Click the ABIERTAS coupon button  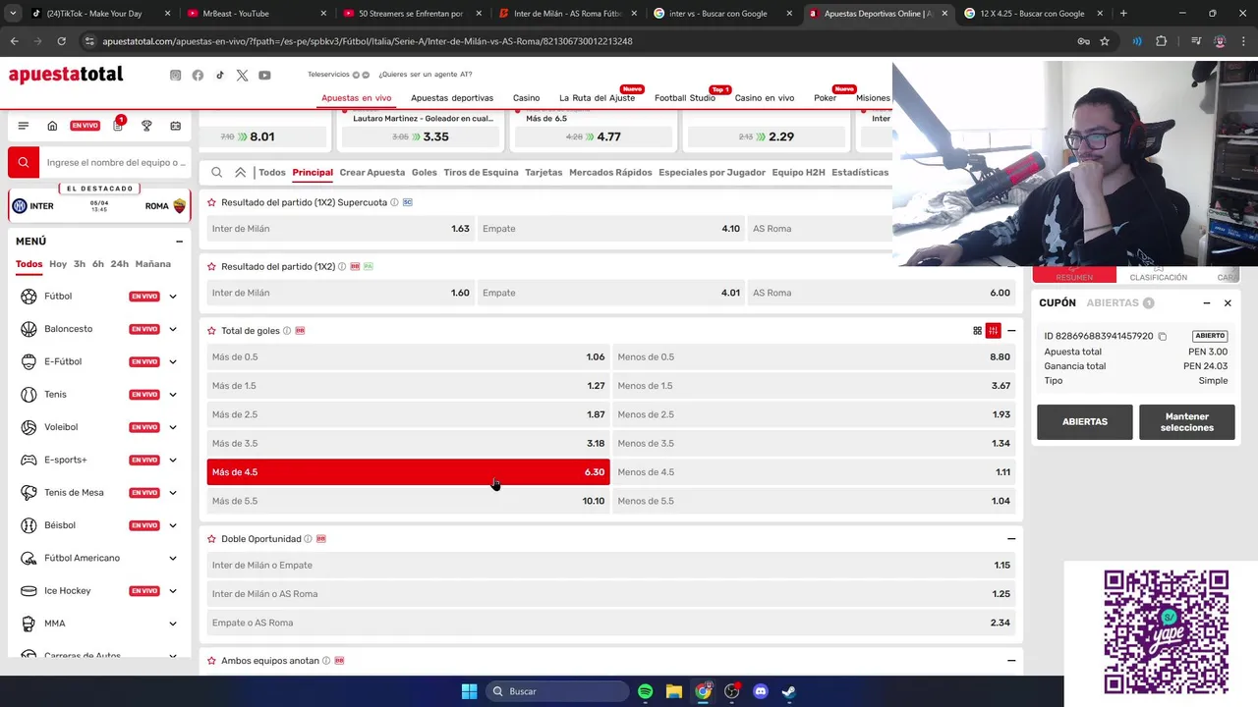1085,422
